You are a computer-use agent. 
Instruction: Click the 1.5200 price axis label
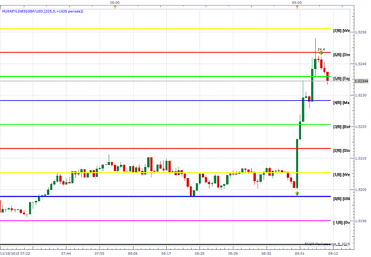click(x=360, y=190)
